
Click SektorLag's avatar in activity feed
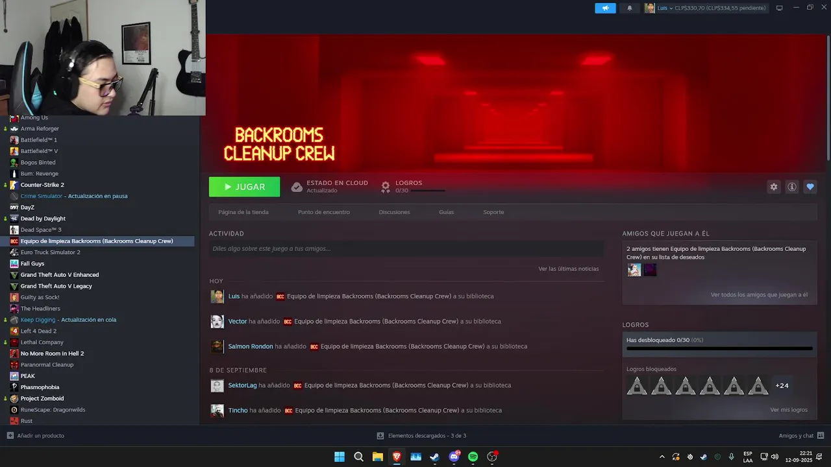coord(217,386)
